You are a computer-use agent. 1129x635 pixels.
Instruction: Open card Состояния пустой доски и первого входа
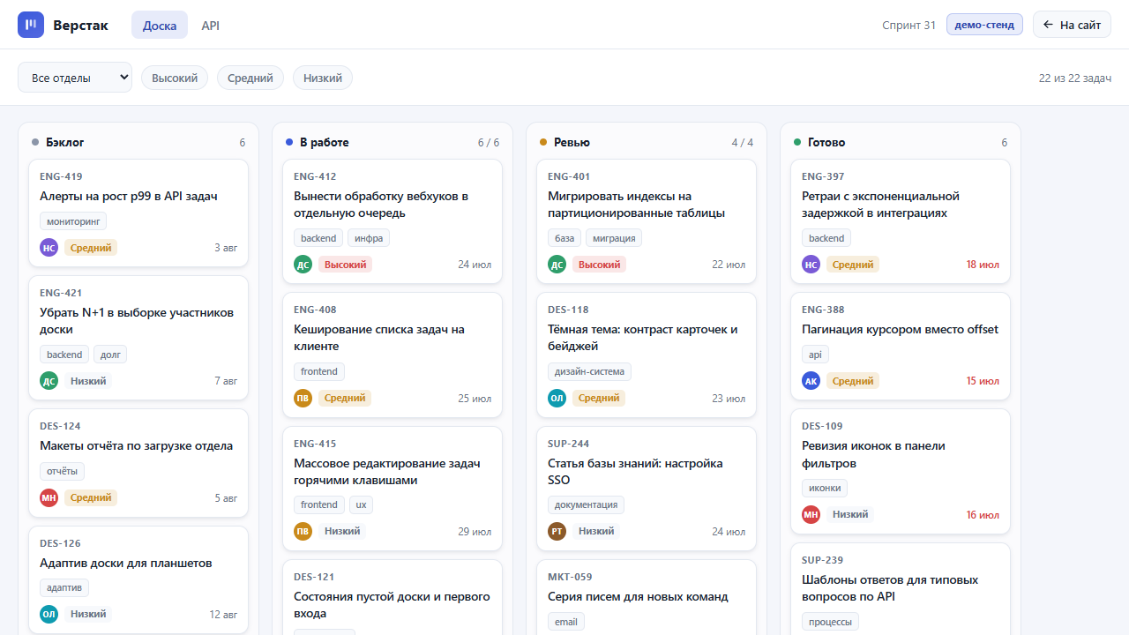pos(393,597)
